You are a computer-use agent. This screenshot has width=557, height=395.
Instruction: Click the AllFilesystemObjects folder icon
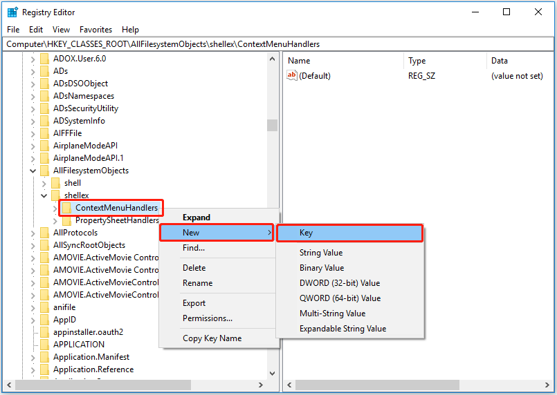click(x=45, y=171)
